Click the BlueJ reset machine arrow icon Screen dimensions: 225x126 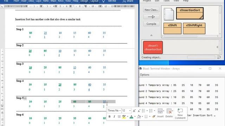(x=219, y=57)
